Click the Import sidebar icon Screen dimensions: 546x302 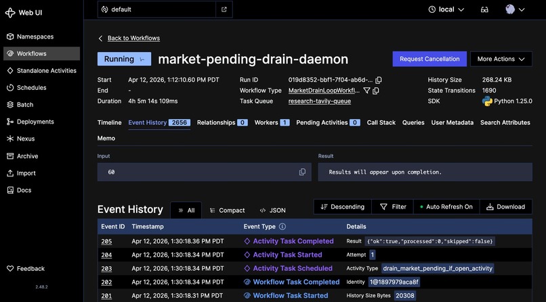[x=10, y=173]
